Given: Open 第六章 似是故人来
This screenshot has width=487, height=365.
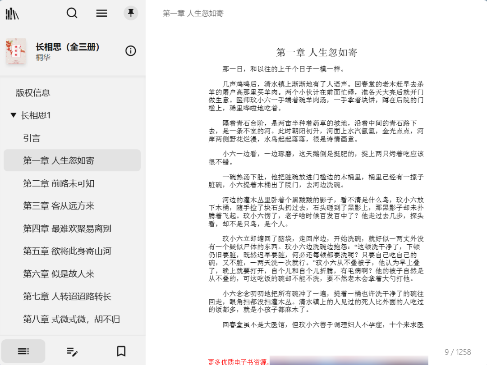Looking at the screenshot, I should 59,274.
